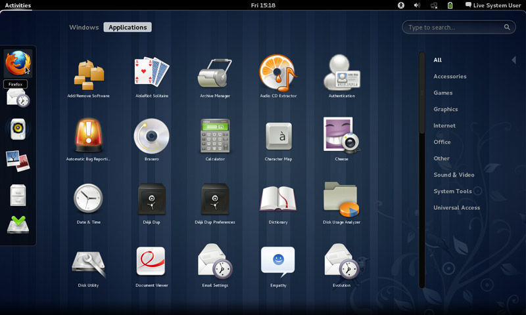The height and width of the screenshot is (315, 526).
Task: Filter by the Games category
Action: [442, 93]
